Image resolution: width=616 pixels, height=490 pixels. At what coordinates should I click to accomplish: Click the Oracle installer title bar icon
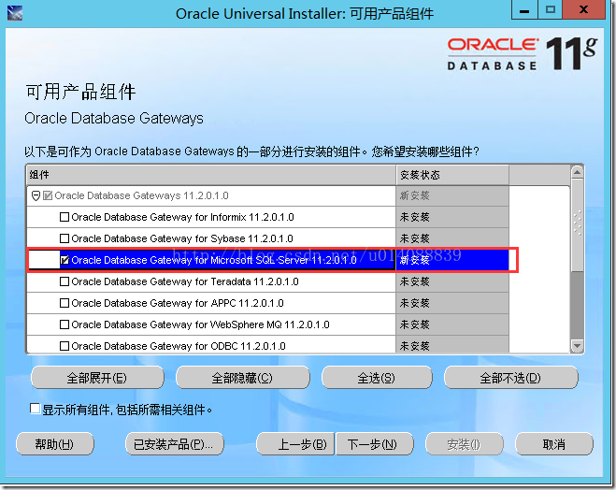pyautogui.click(x=15, y=13)
